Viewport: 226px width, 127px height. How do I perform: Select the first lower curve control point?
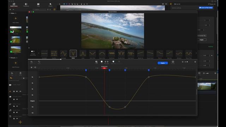click(x=109, y=107)
